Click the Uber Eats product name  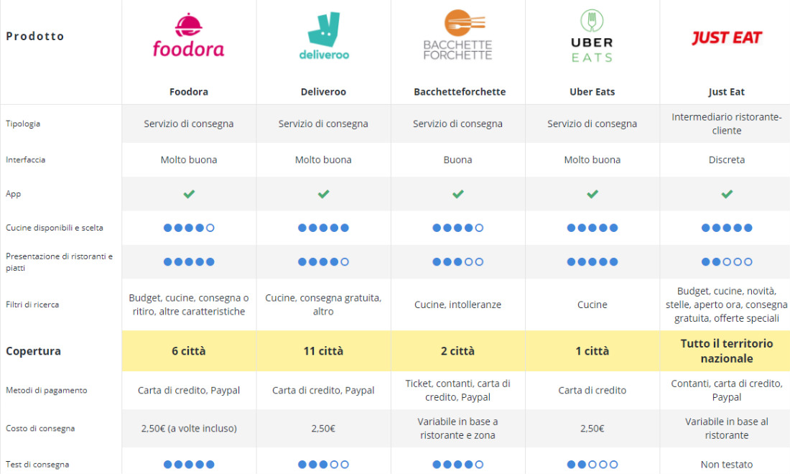[592, 92]
